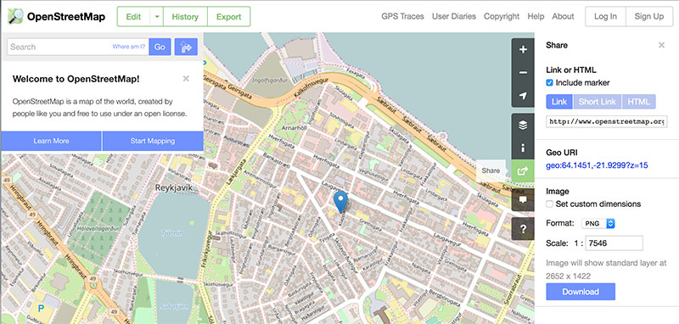Show my location via arrow icon
The width and height of the screenshot is (679, 324).
[x=523, y=96]
